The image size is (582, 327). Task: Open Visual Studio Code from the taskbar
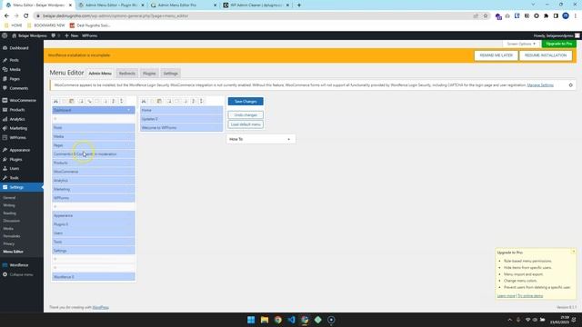click(291, 320)
